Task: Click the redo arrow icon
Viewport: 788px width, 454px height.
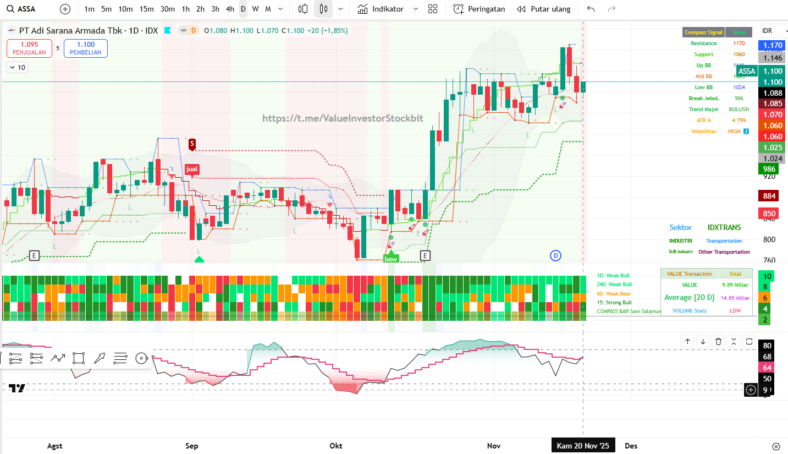Action: [611, 9]
